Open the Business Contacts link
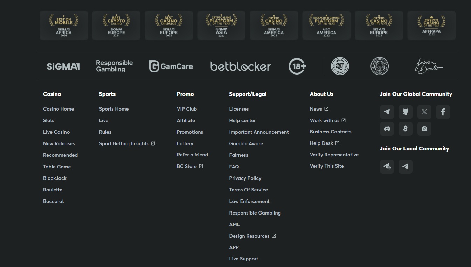The image size is (471, 267). coord(331,132)
